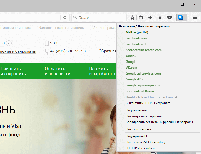Click the promo banner photo
Image resolution: width=201 pixels, height=154 pixels.
tap(58, 117)
